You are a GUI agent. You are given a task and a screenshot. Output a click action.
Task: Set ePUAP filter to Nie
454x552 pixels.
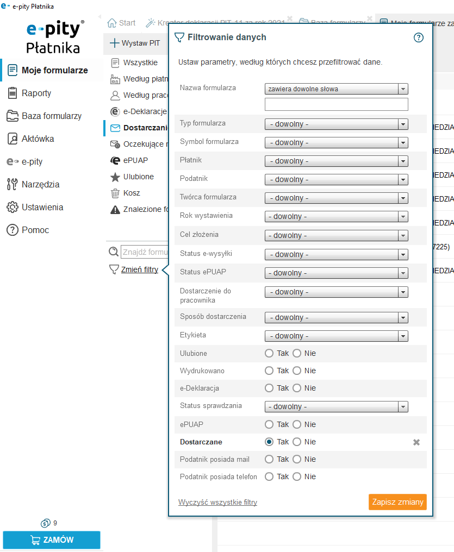click(297, 424)
